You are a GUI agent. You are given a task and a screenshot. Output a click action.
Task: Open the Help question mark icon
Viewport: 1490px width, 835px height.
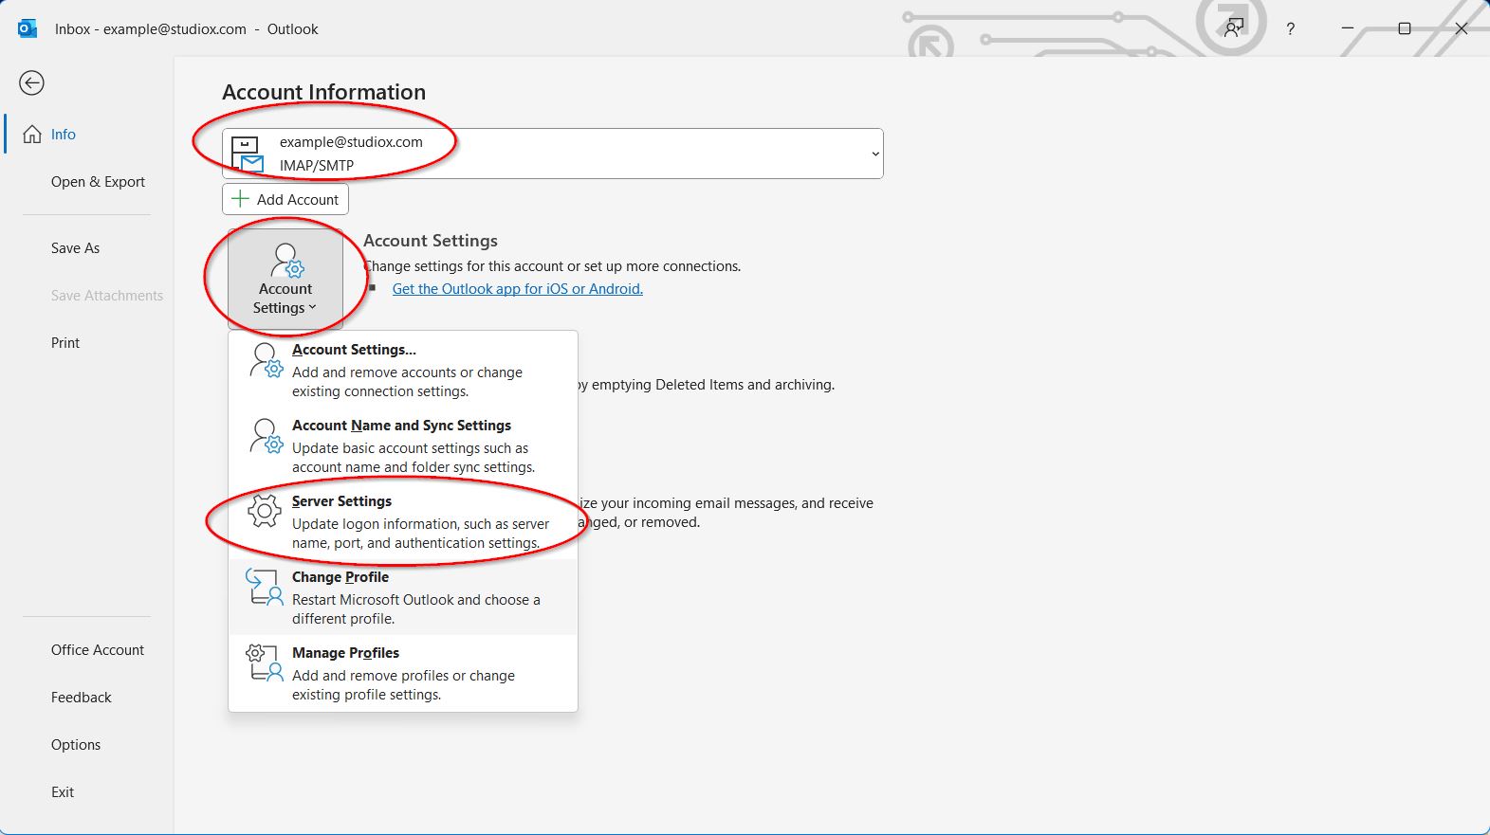(x=1290, y=29)
